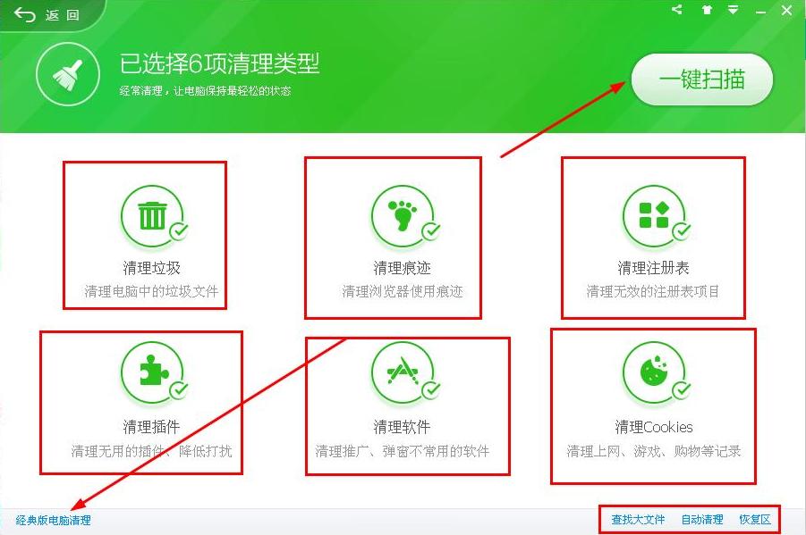Expand the main menu dropdown arrow
Screen dimensions: 806x535
[733, 10]
